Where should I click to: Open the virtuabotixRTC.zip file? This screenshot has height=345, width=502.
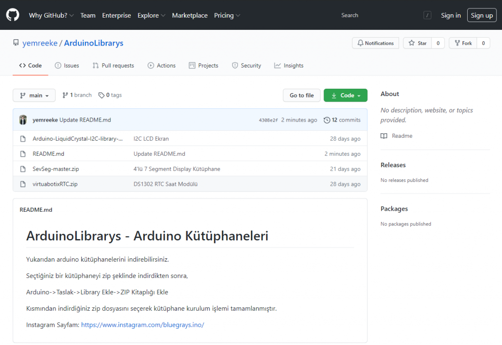(x=55, y=184)
